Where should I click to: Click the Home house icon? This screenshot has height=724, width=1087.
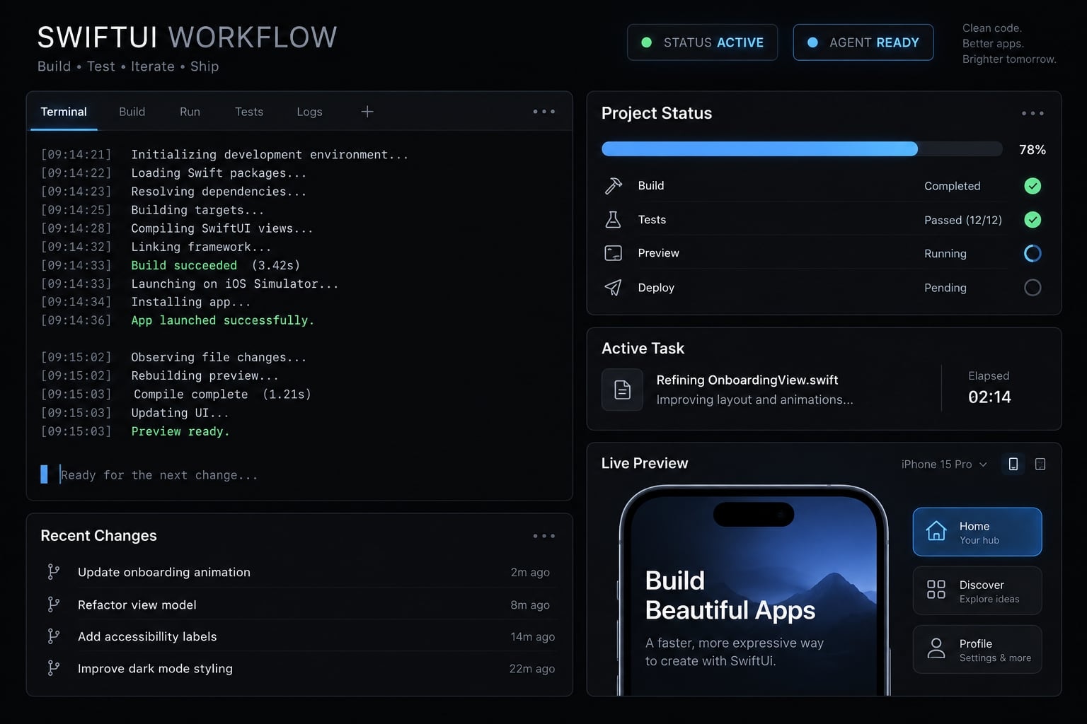[936, 531]
